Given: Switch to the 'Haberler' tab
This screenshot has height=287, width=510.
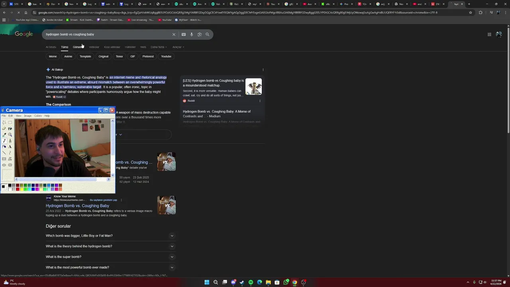Looking at the screenshot, I should pyautogui.click(x=130, y=47).
